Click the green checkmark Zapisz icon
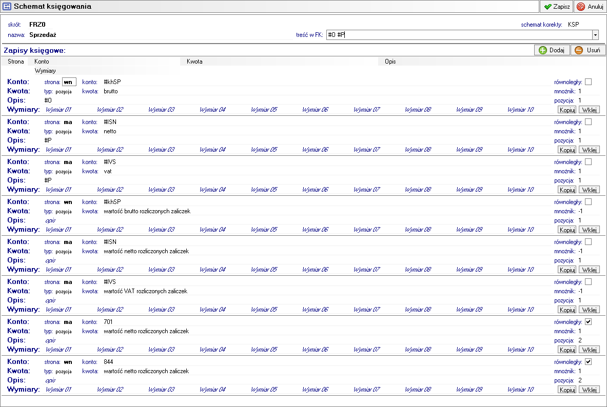The width and height of the screenshot is (607, 407). click(x=548, y=7)
